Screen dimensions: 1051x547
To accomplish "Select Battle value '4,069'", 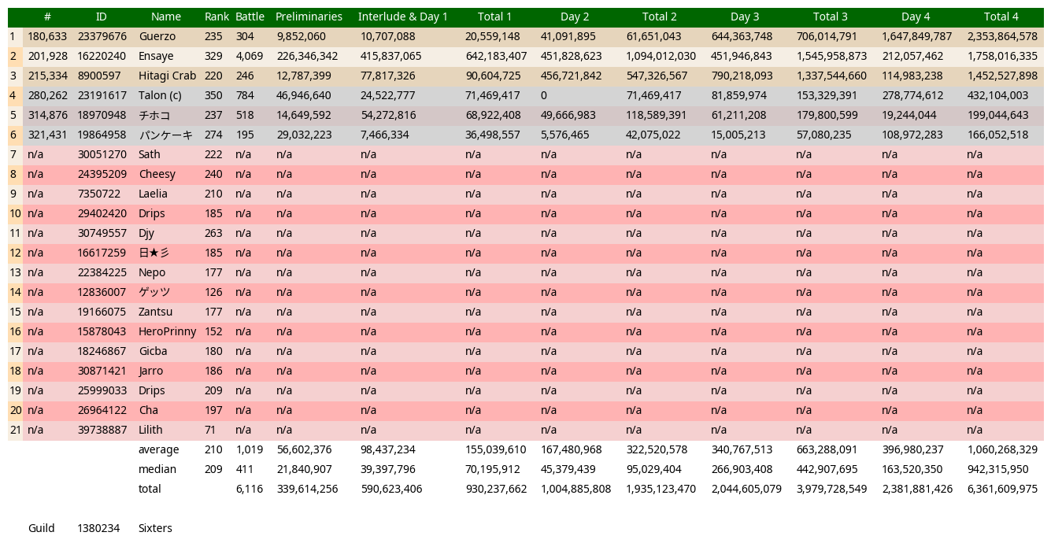I will coord(250,56).
